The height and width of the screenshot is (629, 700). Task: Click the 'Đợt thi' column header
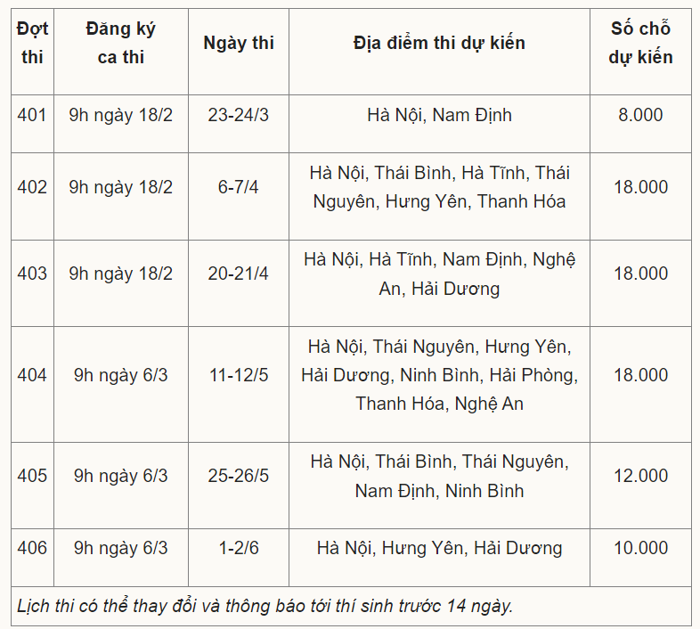pos(32,43)
